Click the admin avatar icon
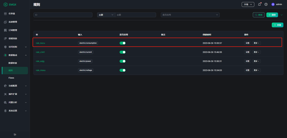The height and width of the screenshot is (138, 287). point(273,4)
